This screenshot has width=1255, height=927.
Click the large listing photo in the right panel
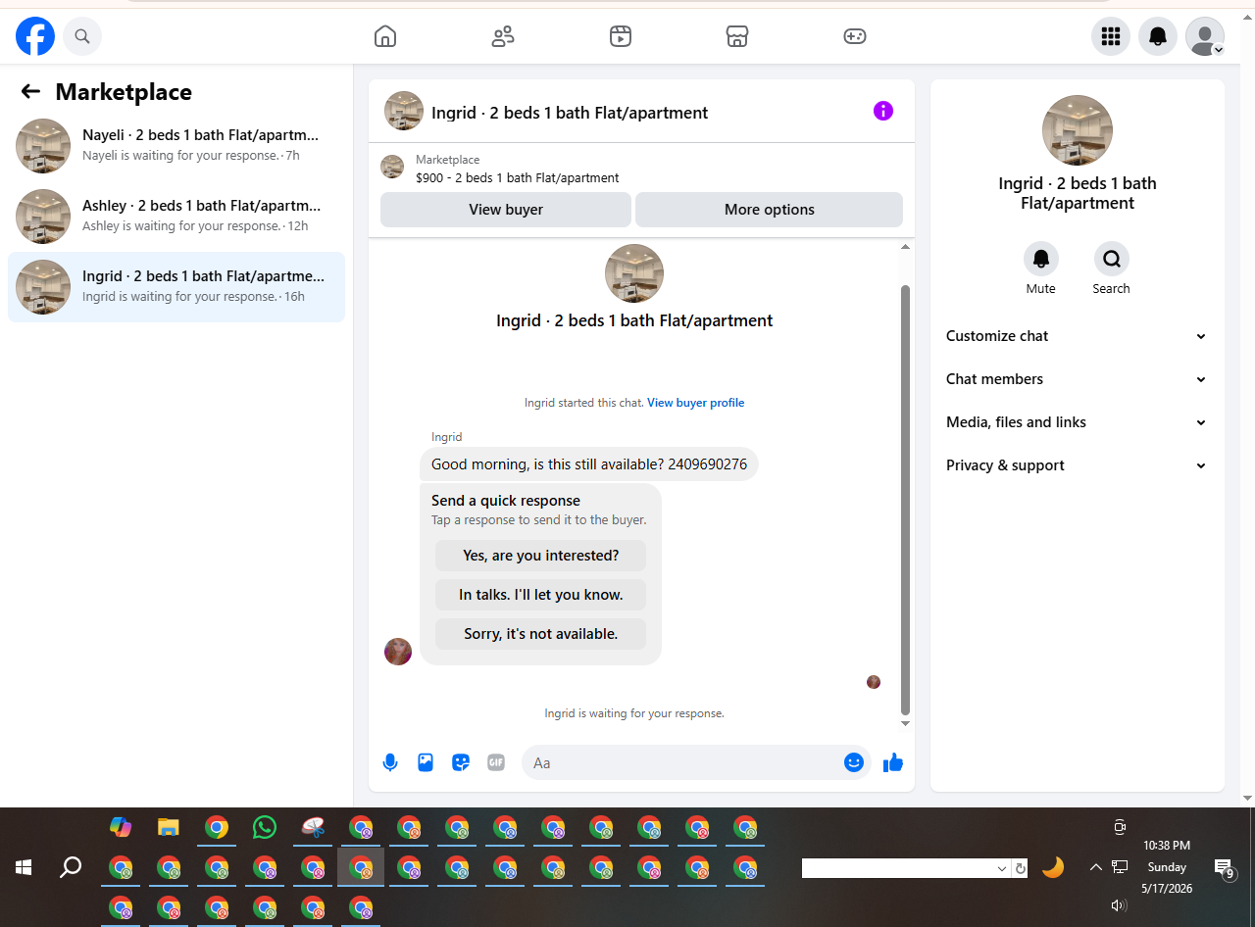(x=1078, y=130)
